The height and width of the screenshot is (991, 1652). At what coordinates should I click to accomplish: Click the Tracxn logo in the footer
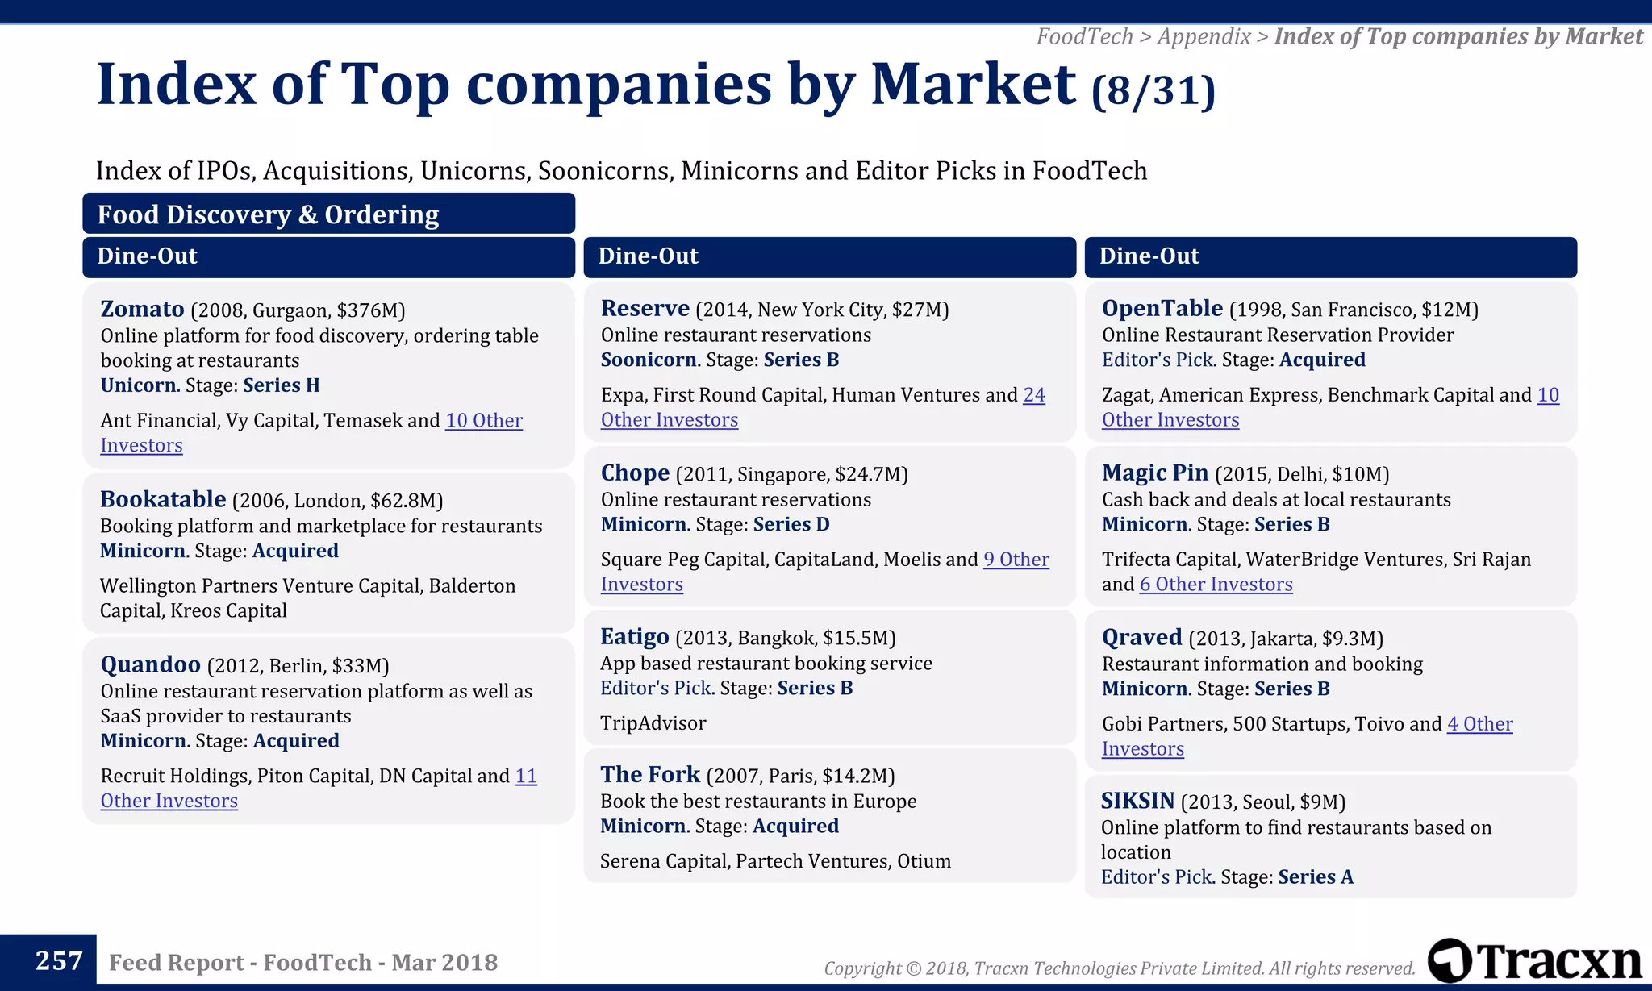tap(1534, 960)
